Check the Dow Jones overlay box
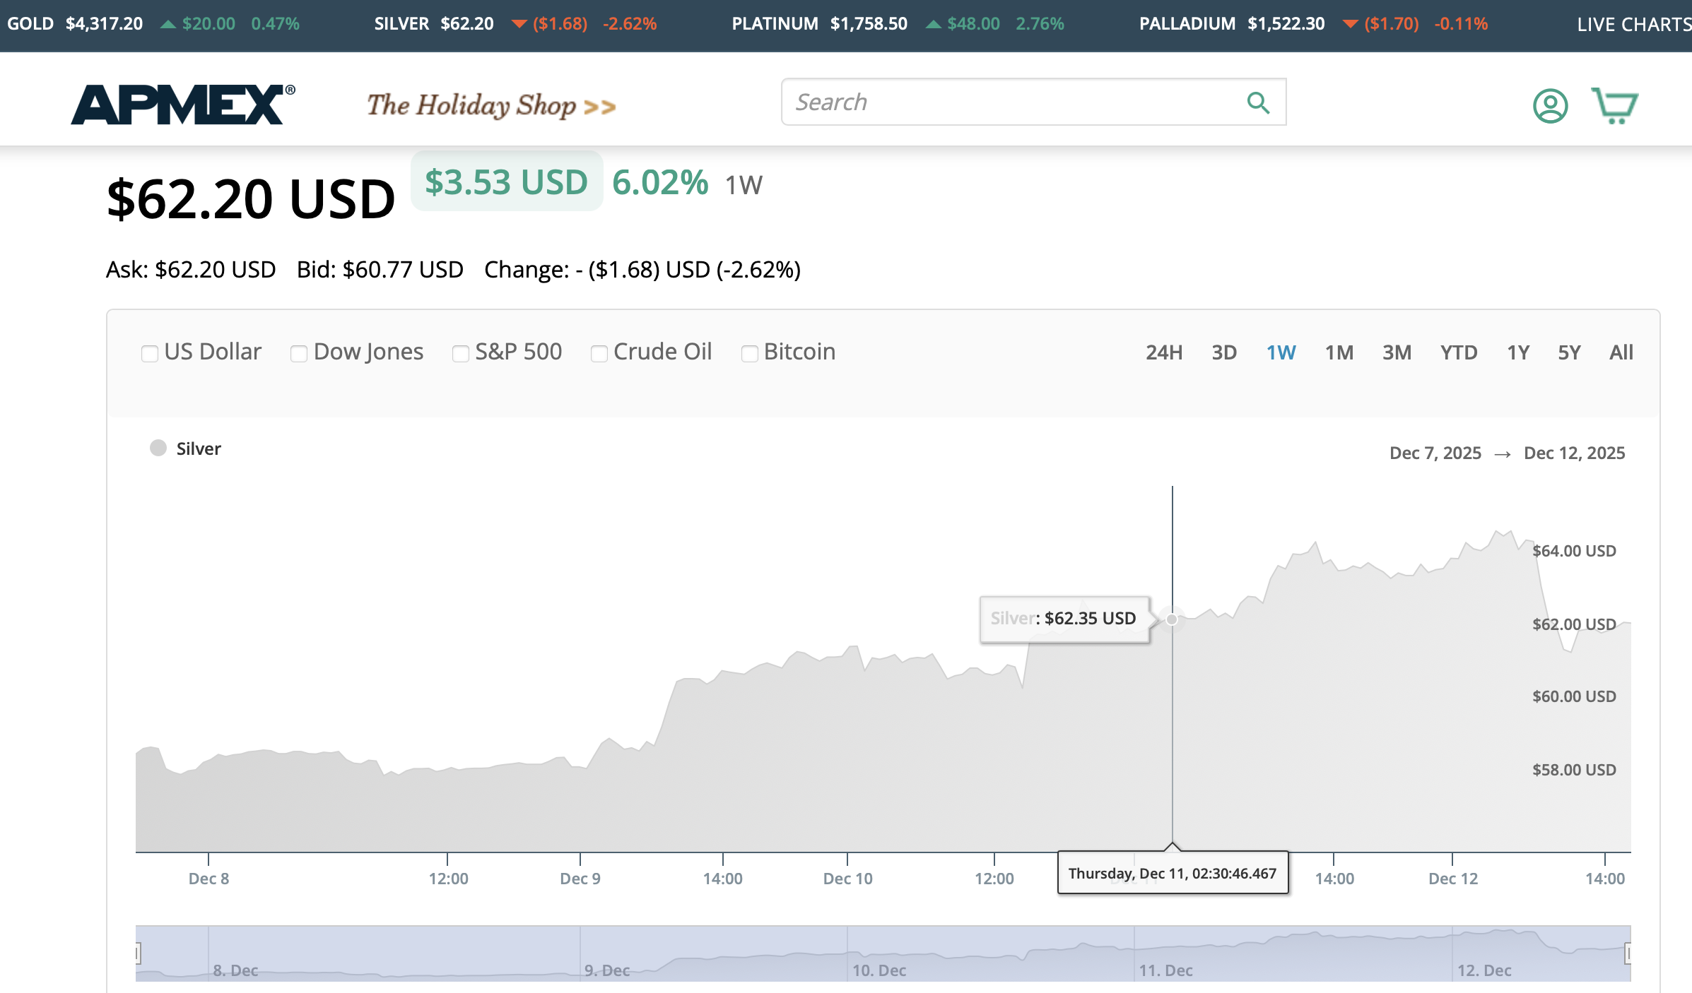The image size is (1692, 993). (x=299, y=353)
